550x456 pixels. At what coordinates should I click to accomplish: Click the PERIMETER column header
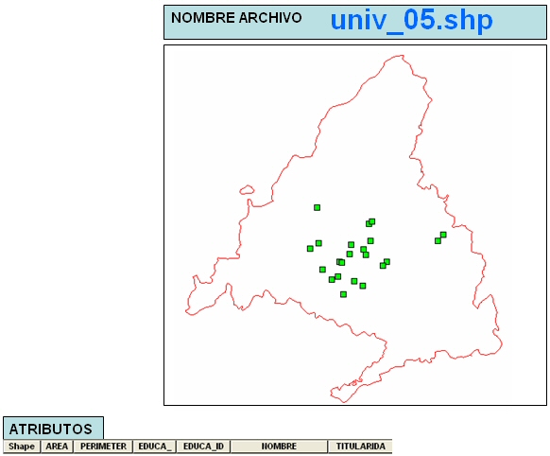pos(103,447)
